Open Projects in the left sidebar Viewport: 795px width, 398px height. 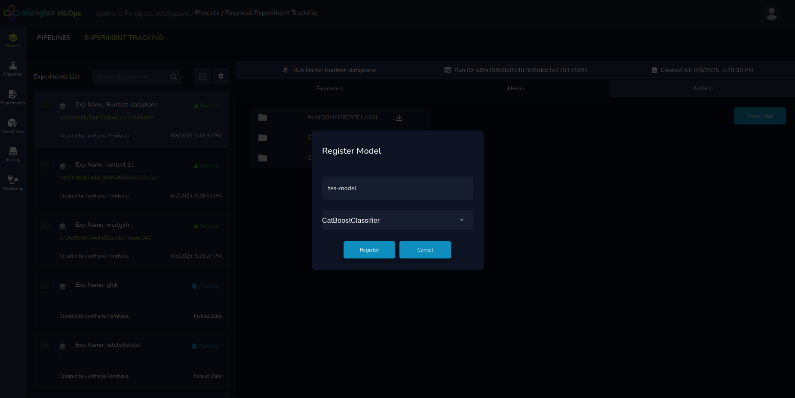click(13, 40)
